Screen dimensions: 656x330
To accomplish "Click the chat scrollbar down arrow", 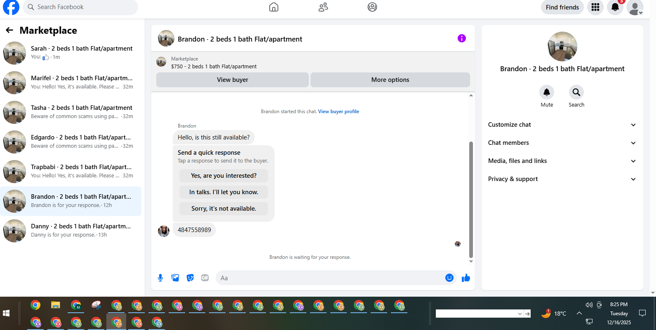I will [x=471, y=261].
